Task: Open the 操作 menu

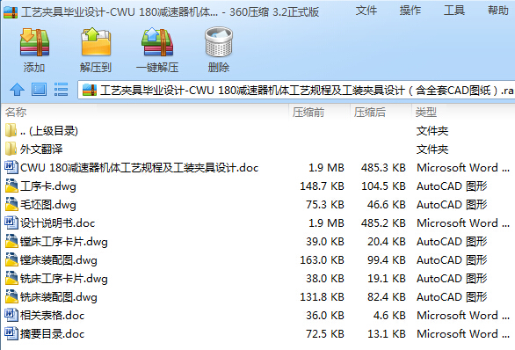Action: click(x=410, y=11)
